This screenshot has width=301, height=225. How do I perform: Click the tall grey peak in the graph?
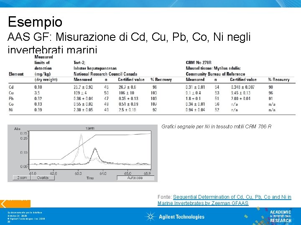click(81, 145)
